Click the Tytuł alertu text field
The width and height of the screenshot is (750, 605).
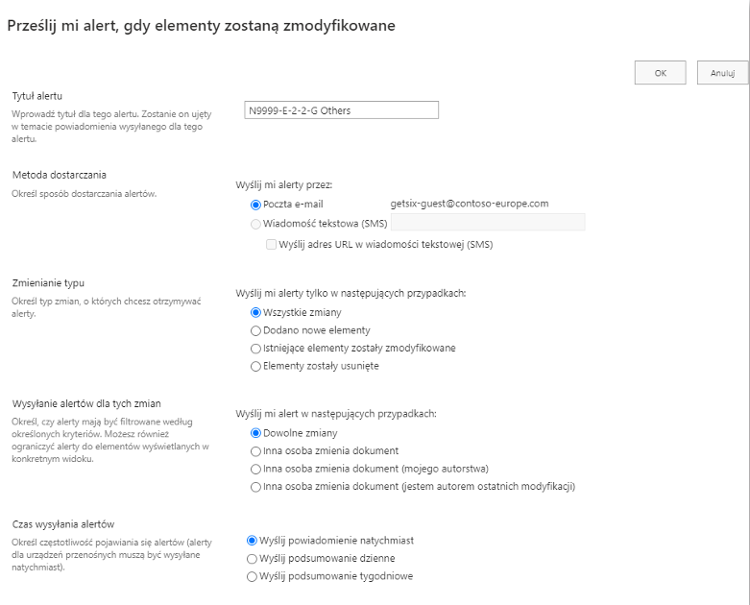(342, 110)
